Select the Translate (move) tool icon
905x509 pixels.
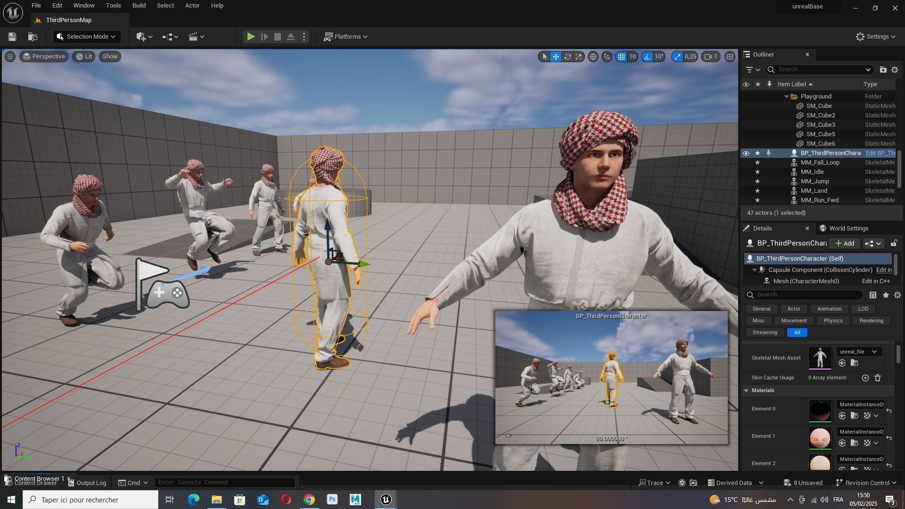556,57
